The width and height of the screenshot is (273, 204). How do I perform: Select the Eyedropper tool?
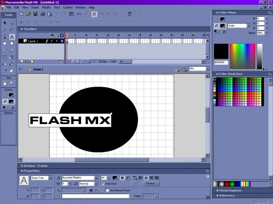click(5, 71)
